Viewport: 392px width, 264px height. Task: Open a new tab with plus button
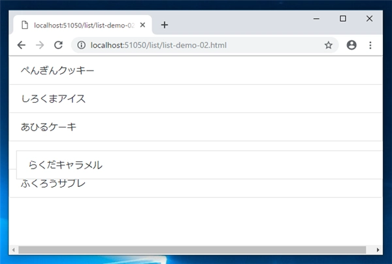[x=165, y=25]
